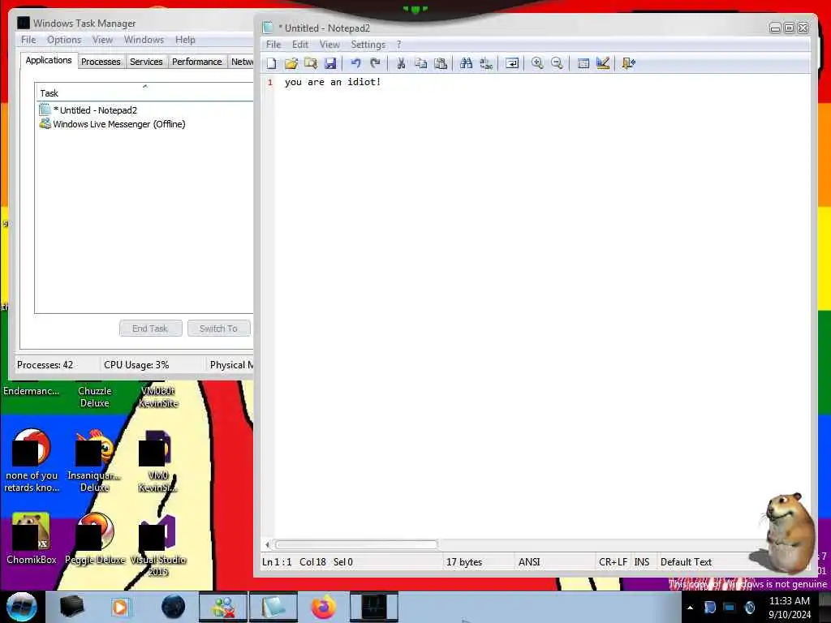Click the taskbar clock showing 11:33 AM

790,608
